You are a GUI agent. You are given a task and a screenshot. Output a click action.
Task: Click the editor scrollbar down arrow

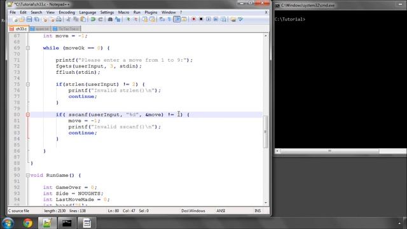click(x=265, y=202)
